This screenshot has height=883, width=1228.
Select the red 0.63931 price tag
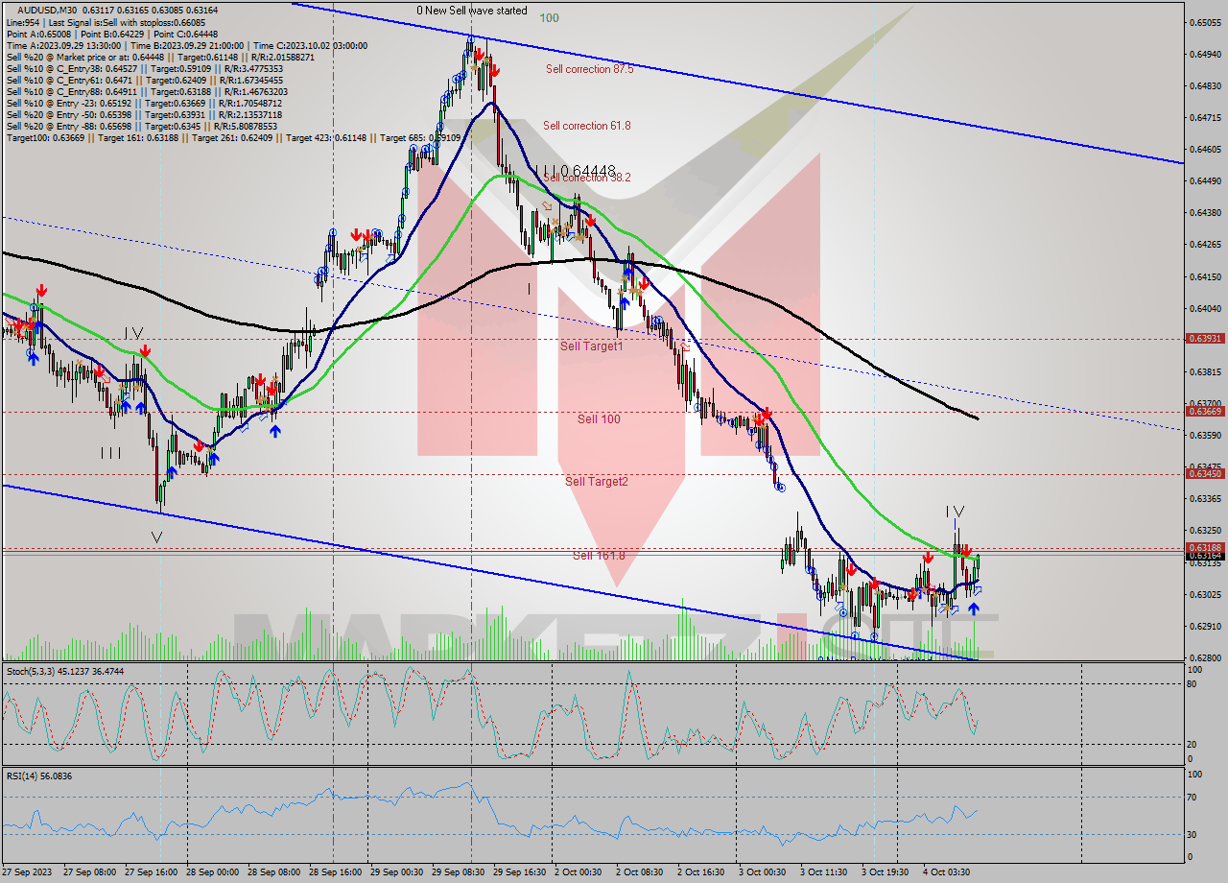pos(1204,339)
